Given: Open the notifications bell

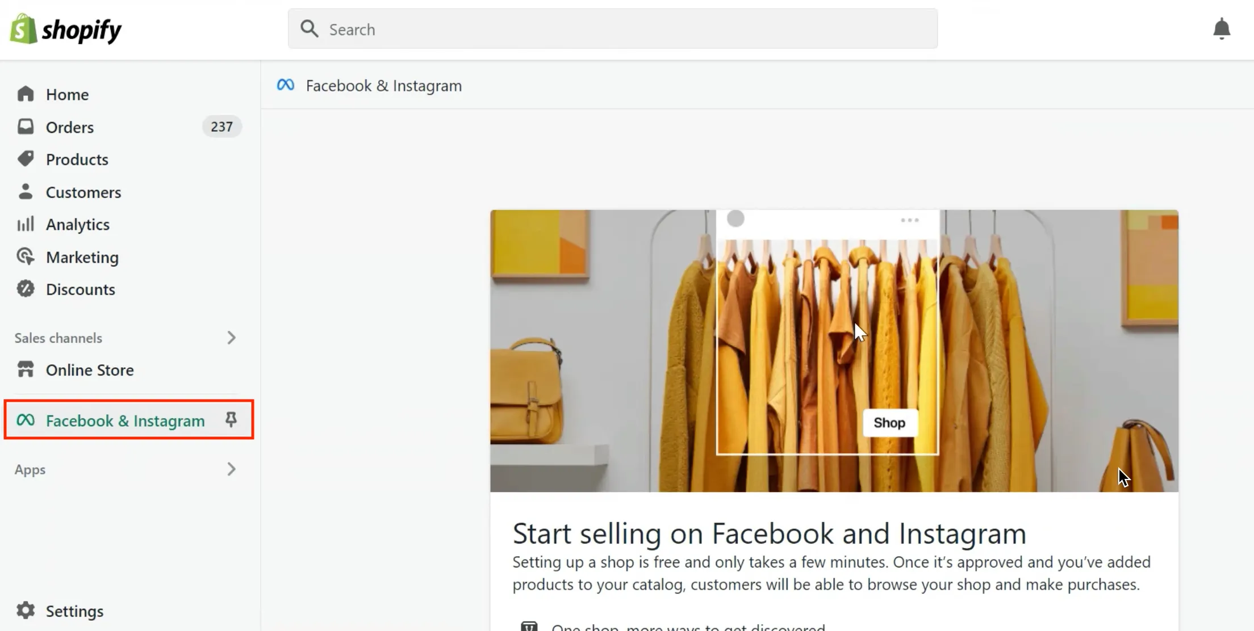Looking at the screenshot, I should tap(1221, 28).
